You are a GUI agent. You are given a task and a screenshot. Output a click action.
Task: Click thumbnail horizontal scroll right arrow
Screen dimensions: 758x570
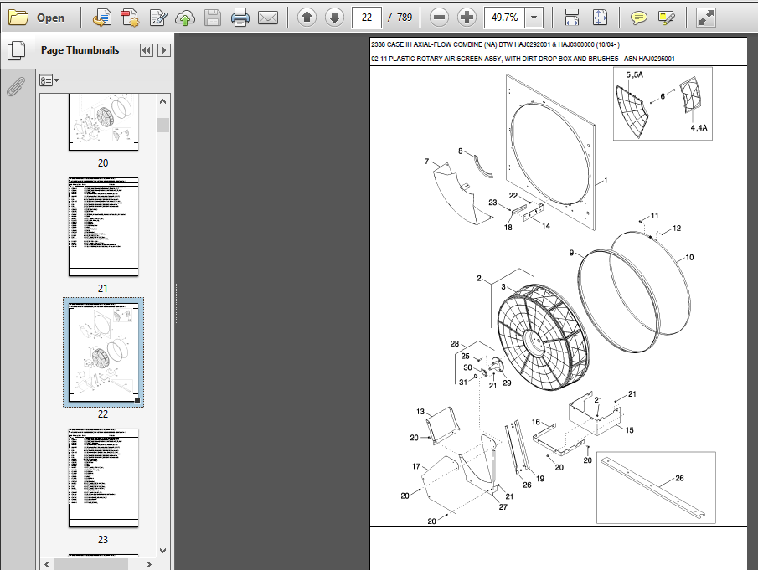[x=149, y=564]
